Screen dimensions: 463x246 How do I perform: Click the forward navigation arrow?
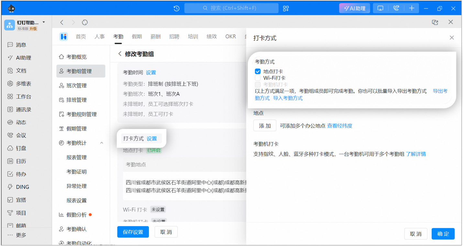coord(73,22)
